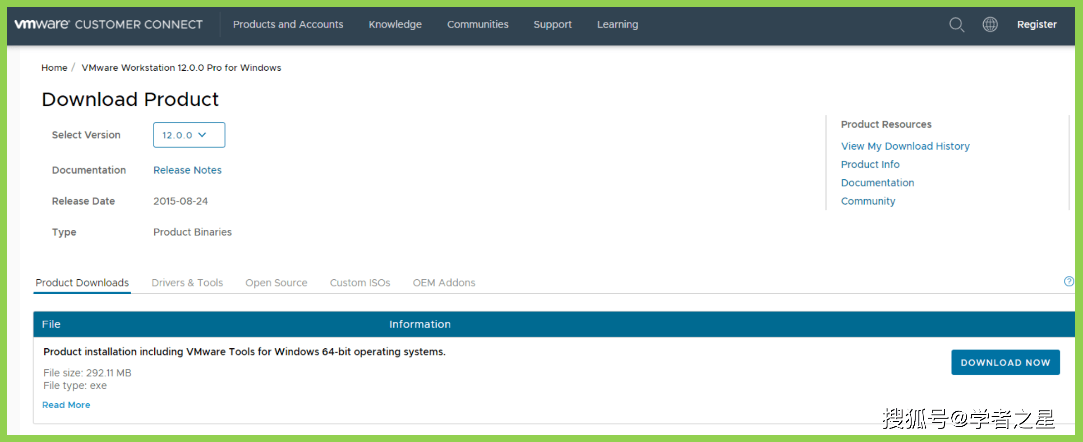Open the Community resource link

pyautogui.click(x=868, y=201)
